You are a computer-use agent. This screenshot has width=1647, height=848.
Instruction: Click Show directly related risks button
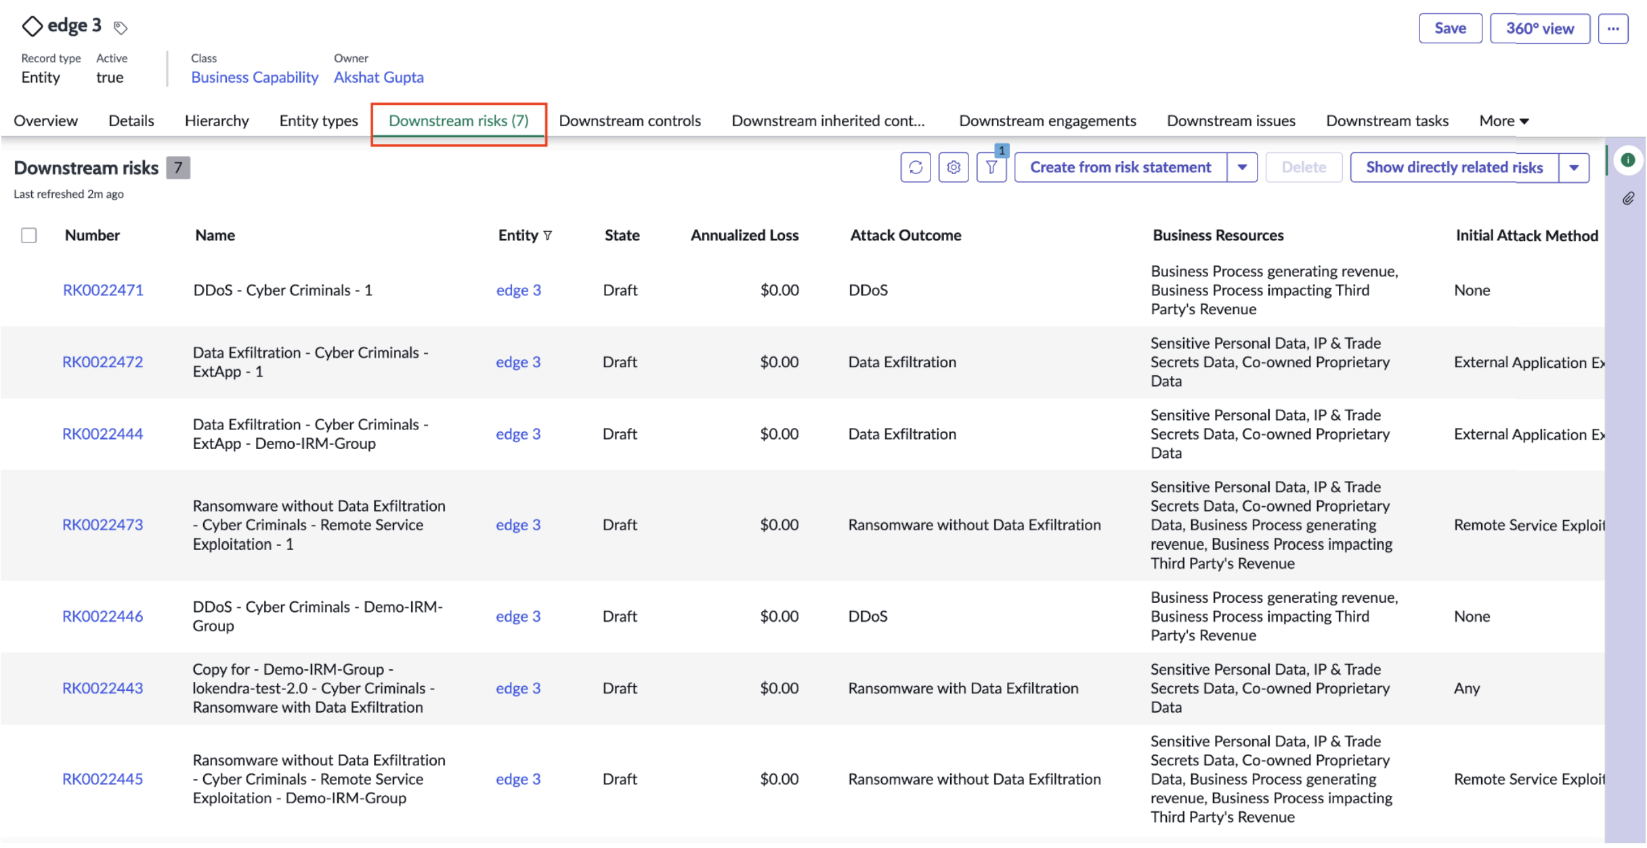1455,167
